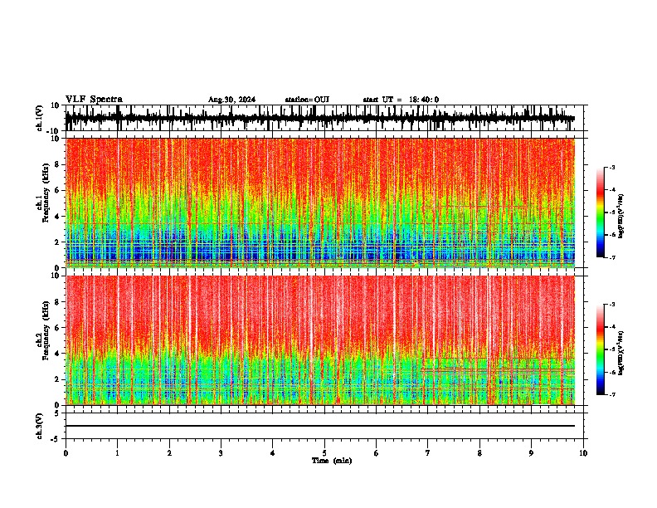Click the ch.3(V) axis label
657x508 pixels.
point(40,427)
